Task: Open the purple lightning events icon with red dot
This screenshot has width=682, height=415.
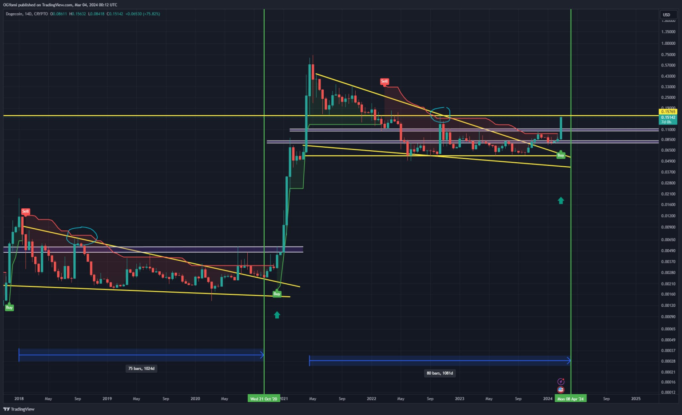Action: [561, 380]
